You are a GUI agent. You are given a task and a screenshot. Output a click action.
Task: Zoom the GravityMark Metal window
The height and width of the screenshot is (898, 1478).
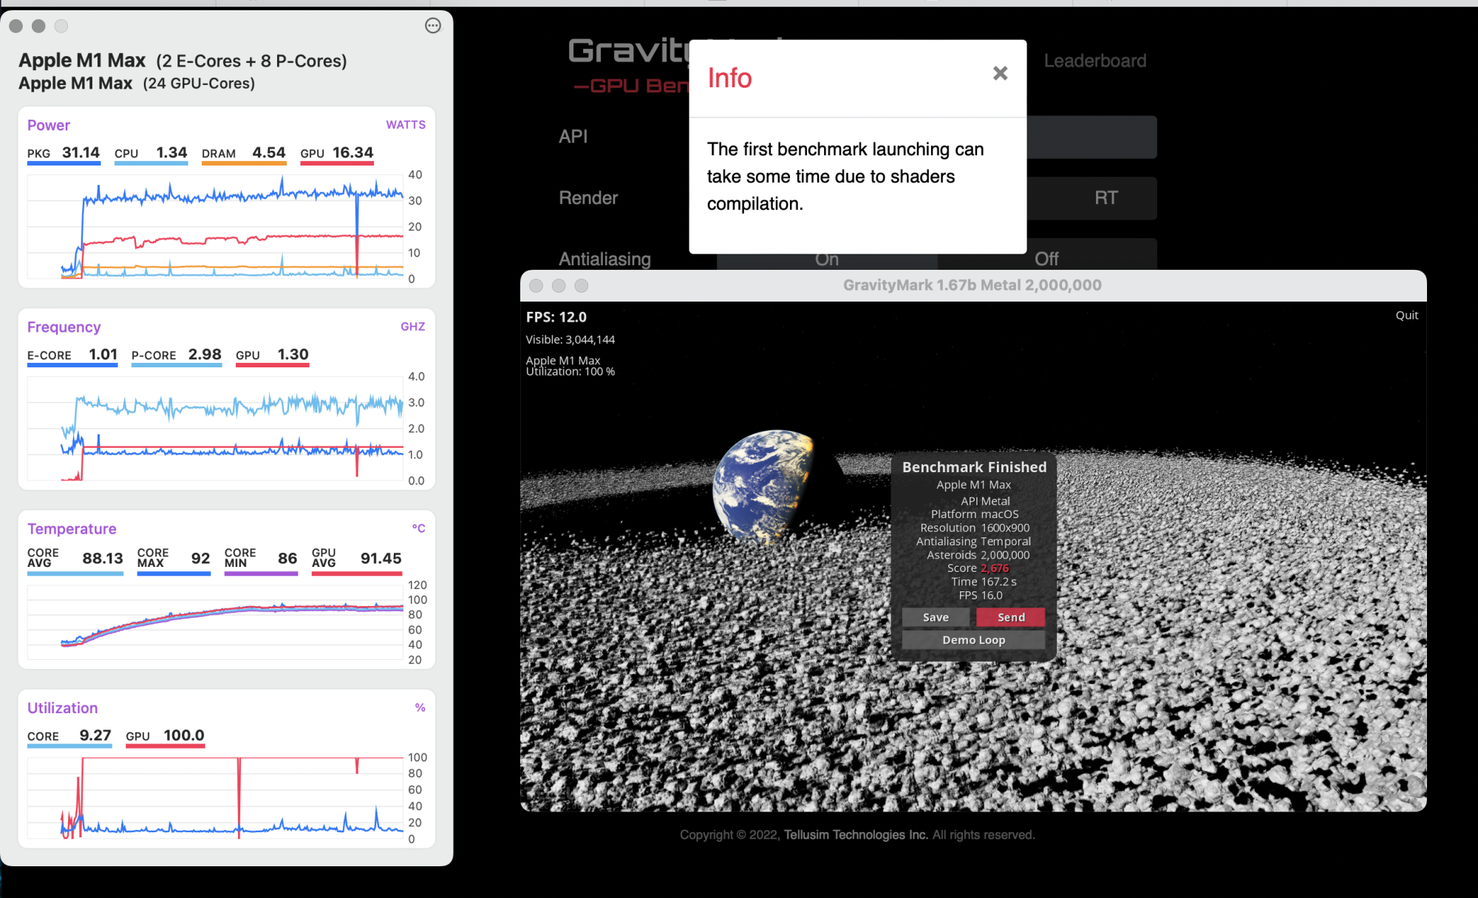(582, 285)
